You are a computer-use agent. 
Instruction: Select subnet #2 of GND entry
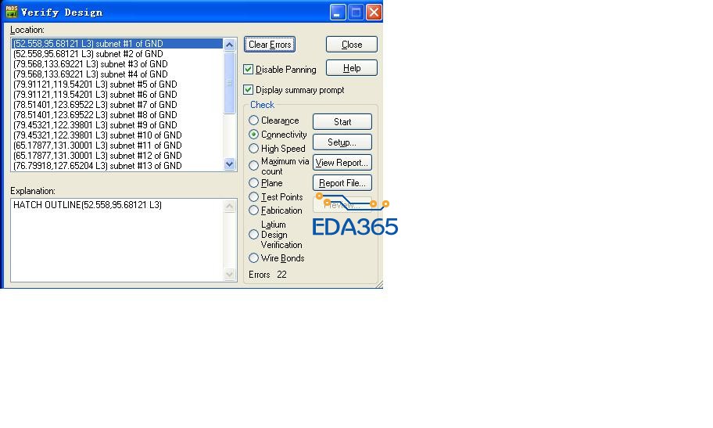117,54
